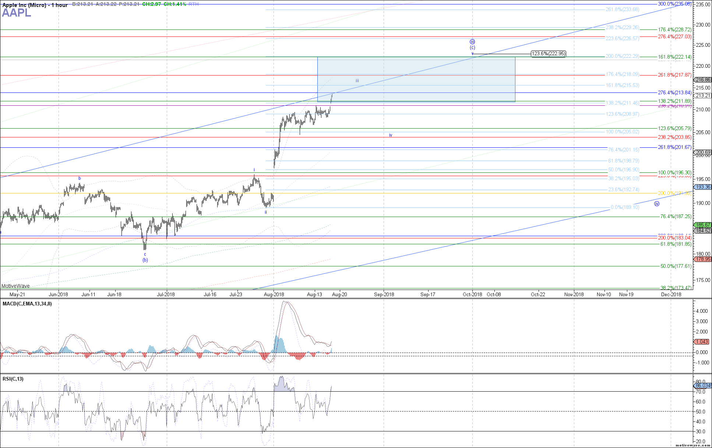
Task: Click the Aug-20 date on time axis
Action: pyautogui.click(x=339, y=294)
